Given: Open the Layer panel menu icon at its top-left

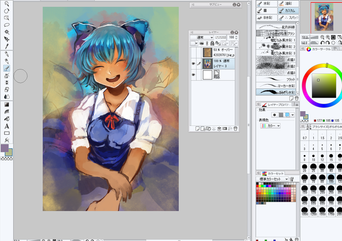Looking at the screenshot, I should pos(192,32).
